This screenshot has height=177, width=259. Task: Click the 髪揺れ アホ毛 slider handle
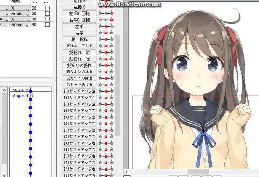point(106,46)
